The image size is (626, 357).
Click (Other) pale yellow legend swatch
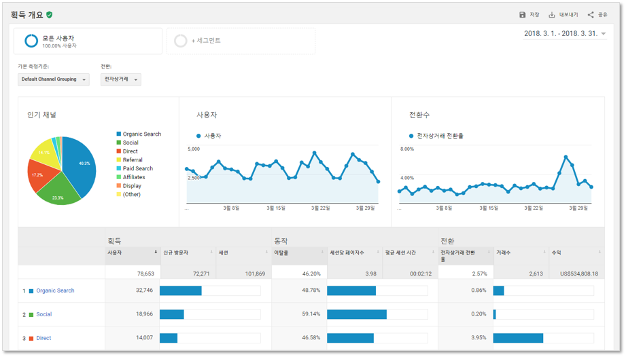tap(118, 194)
